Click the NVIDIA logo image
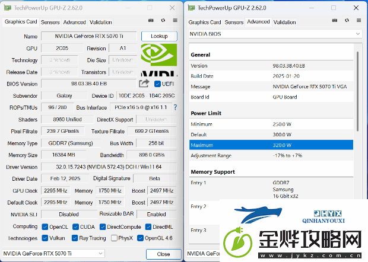Image resolution: width=368 pixels, height=262 pixels. click(x=159, y=59)
